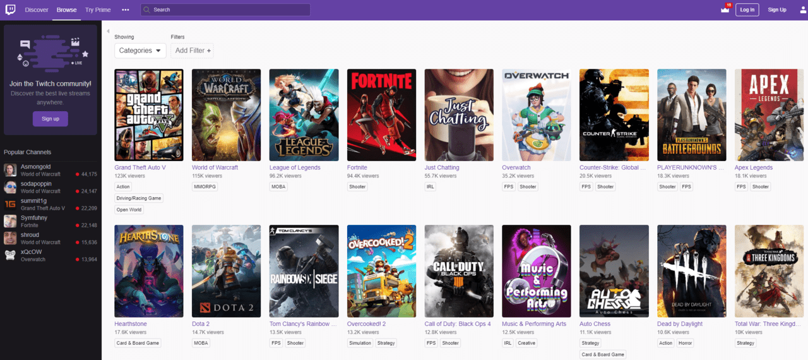Click the Driving/Racing Game tag
Image resolution: width=808 pixels, height=360 pixels.
point(139,198)
